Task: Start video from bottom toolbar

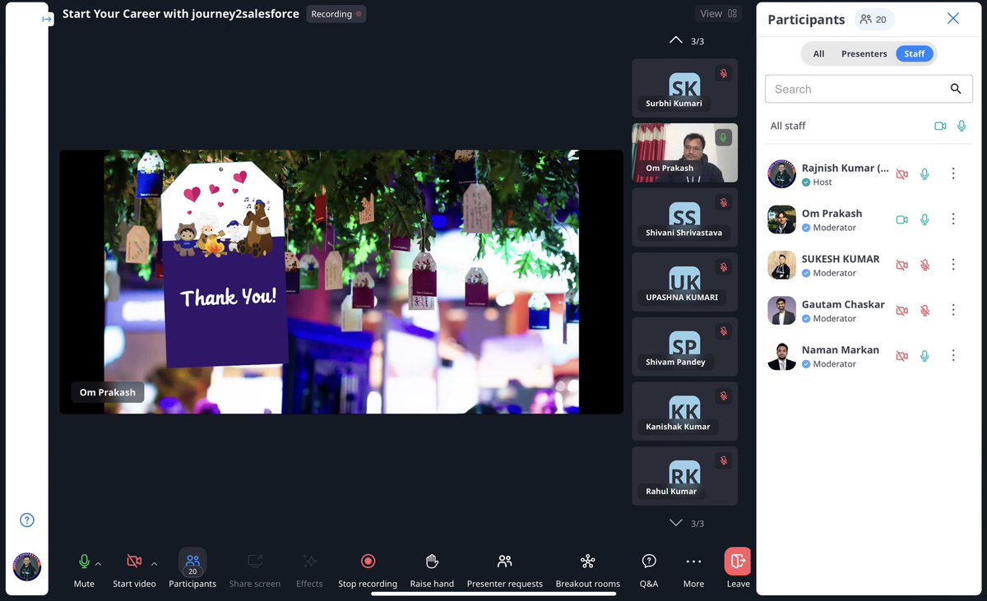Action: (x=134, y=569)
